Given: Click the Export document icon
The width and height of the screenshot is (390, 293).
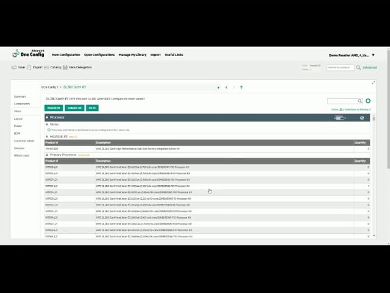Looking at the screenshot, I should [29, 68].
